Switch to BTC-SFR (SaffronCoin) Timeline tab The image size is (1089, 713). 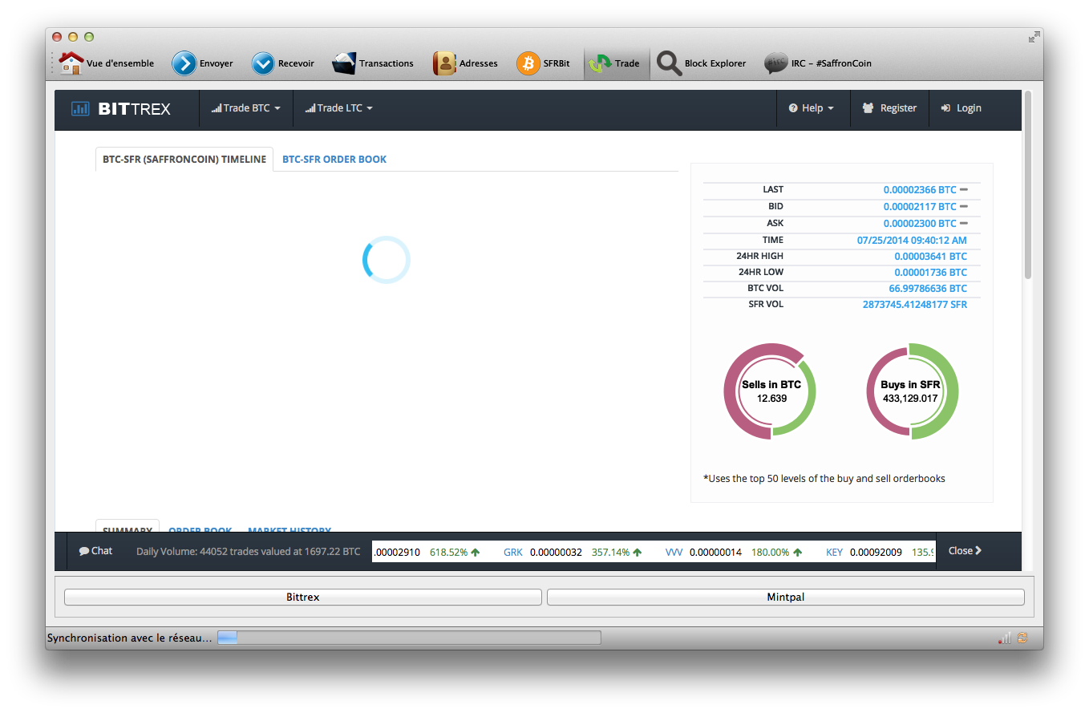click(184, 160)
